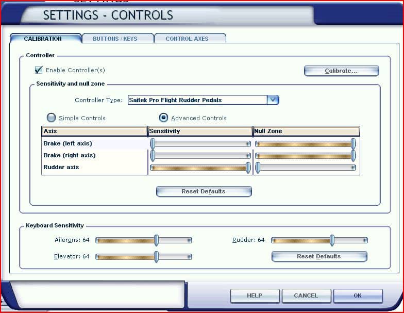Confirm settings with the OK button
This screenshot has width=404, height=313.
tap(358, 295)
